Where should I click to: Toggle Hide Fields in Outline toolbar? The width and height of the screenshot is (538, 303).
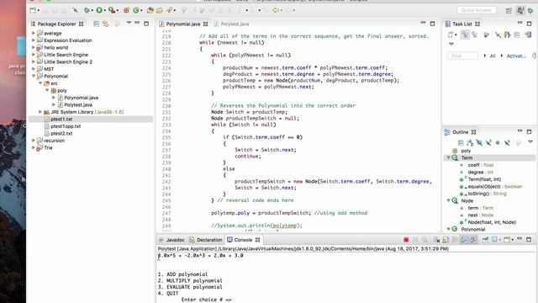[x=479, y=142]
